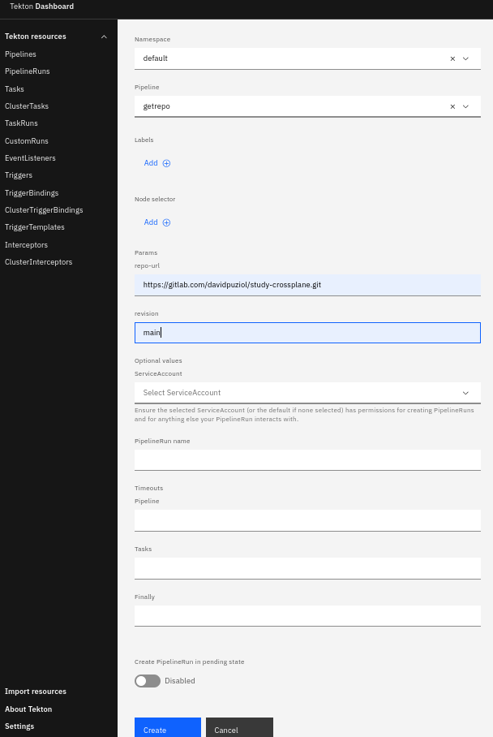
Task: Clear the Pipeline selection with X icon
Action: point(452,106)
